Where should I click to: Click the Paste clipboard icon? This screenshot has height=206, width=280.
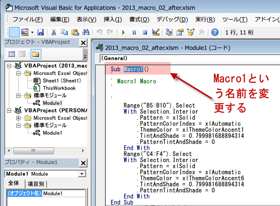75,33
